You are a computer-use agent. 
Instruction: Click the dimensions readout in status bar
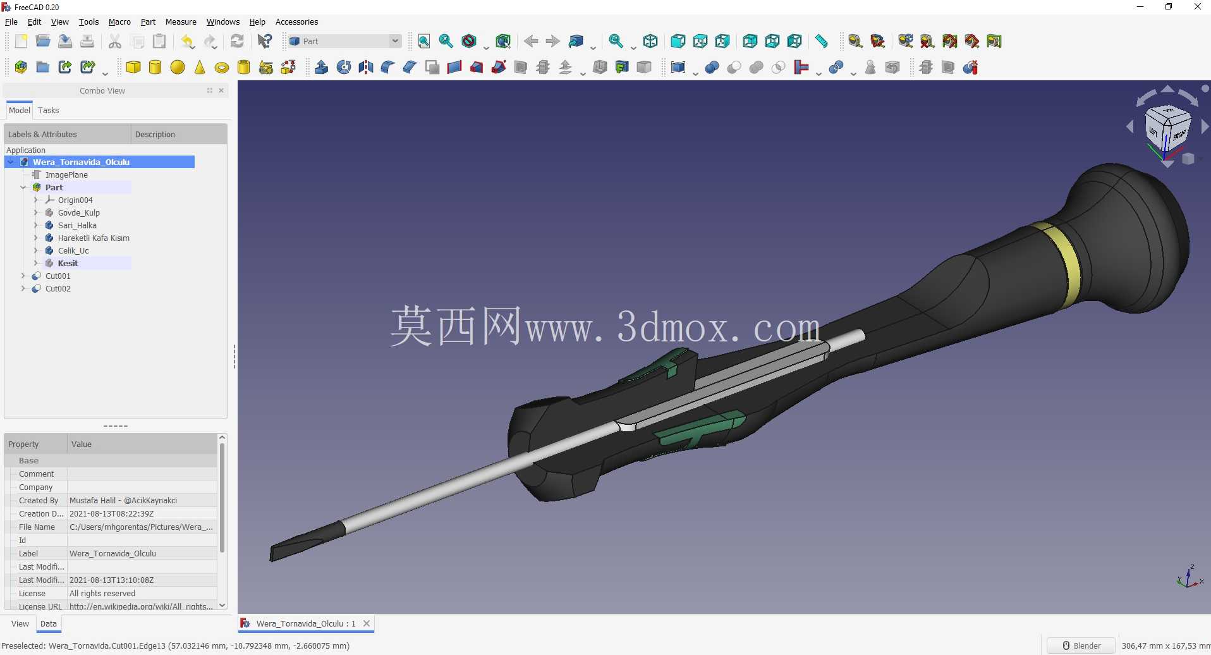pyautogui.click(x=1165, y=646)
